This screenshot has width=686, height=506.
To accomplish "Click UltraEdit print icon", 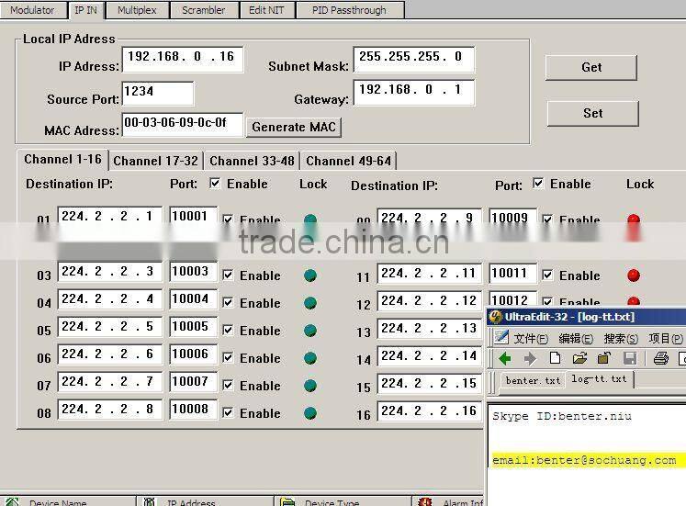I will point(660,359).
